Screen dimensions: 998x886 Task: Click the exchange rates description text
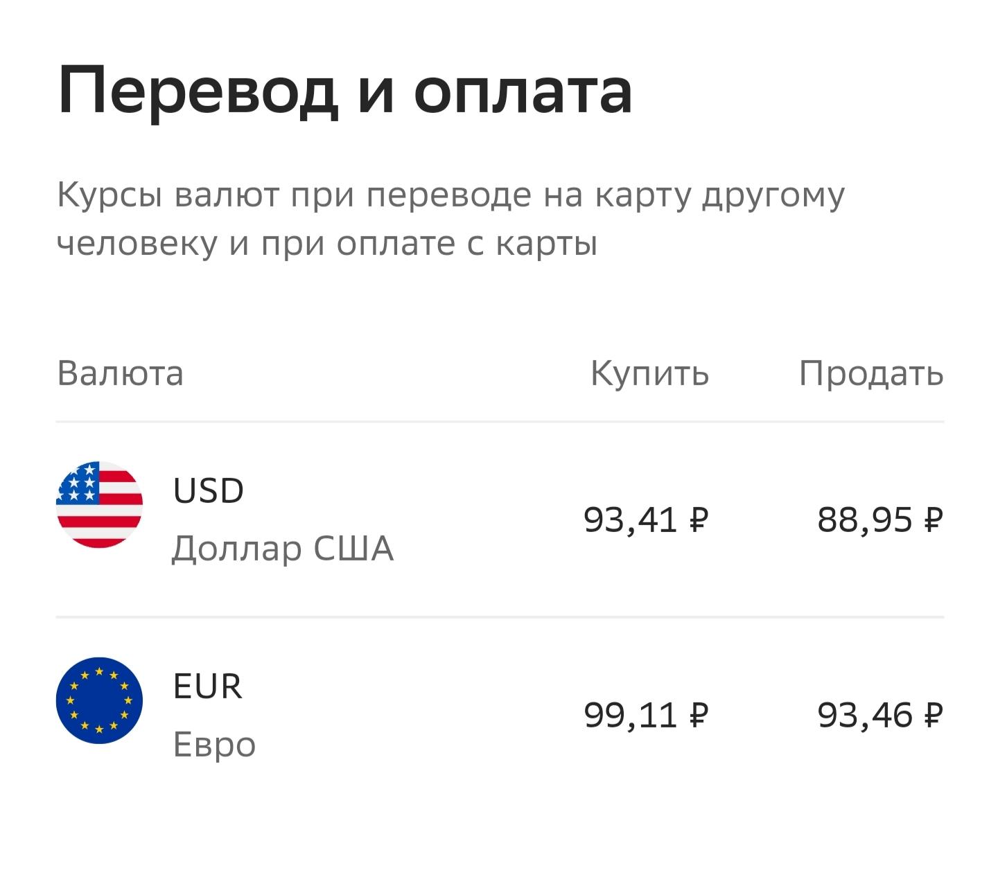click(x=450, y=219)
